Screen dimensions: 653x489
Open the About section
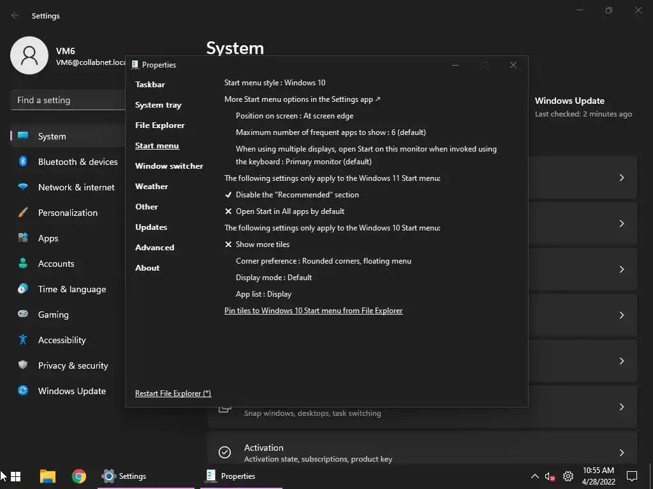click(x=147, y=268)
